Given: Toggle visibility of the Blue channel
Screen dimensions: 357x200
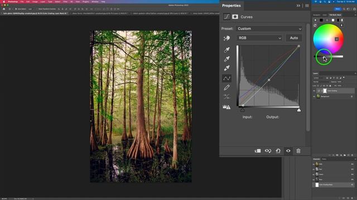Looking at the screenshot, I should pos(313,179).
